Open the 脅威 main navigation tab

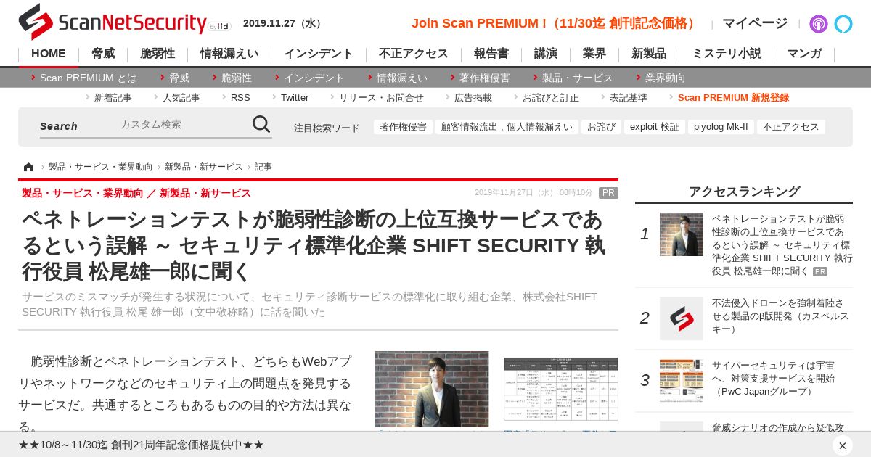tap(103, 54)
